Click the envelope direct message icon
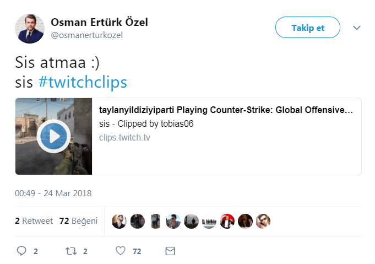This screenshot has height=264, width=375. click(x=170, y=251)
